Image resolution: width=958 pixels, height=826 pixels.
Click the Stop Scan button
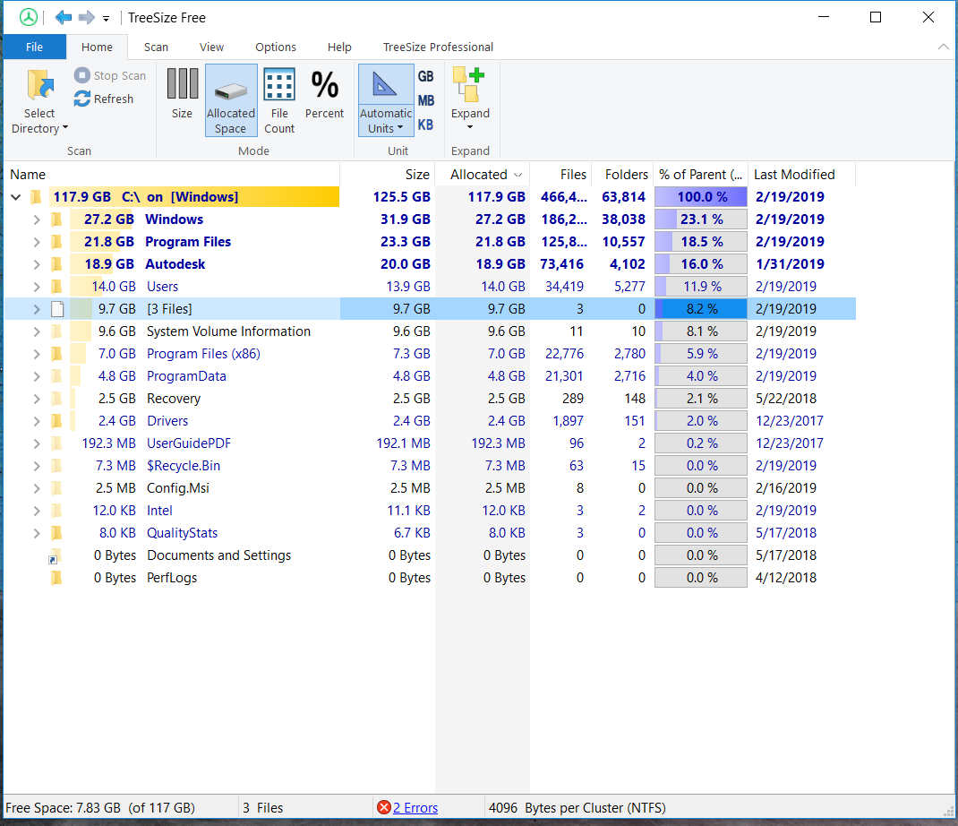[x=110, y=75]
